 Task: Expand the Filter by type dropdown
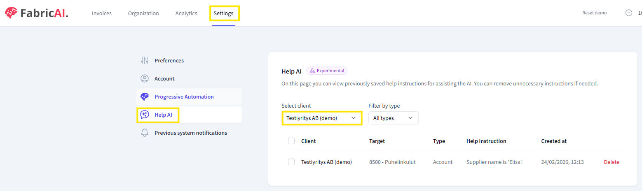pos(393,118)
